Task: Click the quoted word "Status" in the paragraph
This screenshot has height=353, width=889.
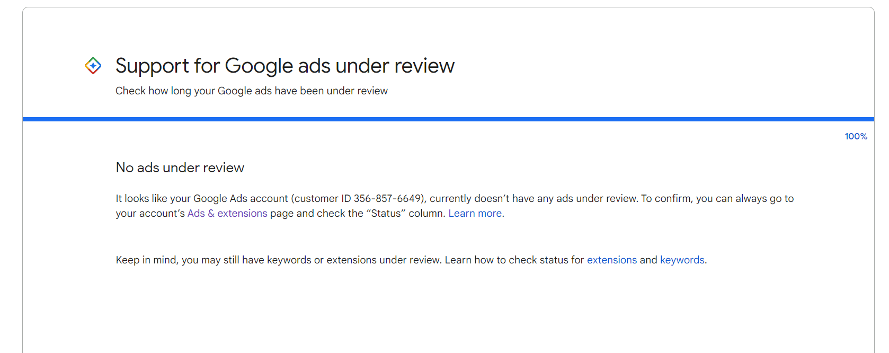Action: click(x=386, y=213)
